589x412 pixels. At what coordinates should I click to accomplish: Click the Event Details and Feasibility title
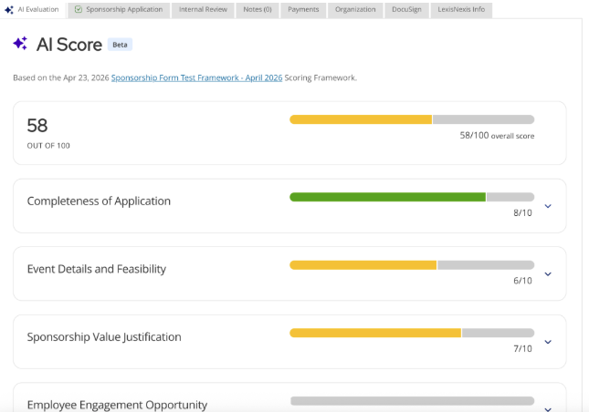[97, 269]
